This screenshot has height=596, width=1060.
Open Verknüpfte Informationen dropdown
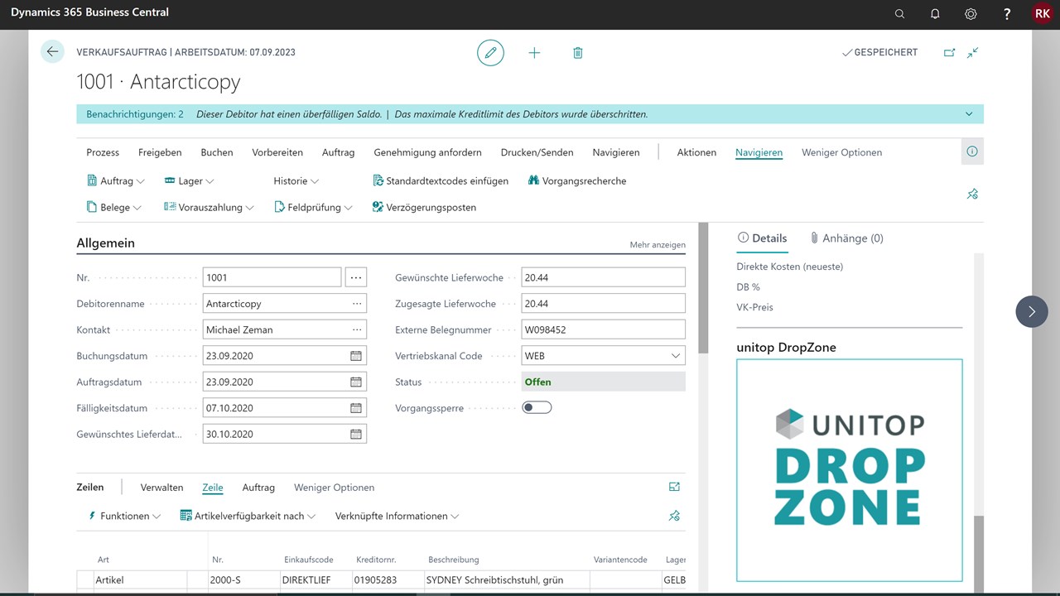coord(397,516)
